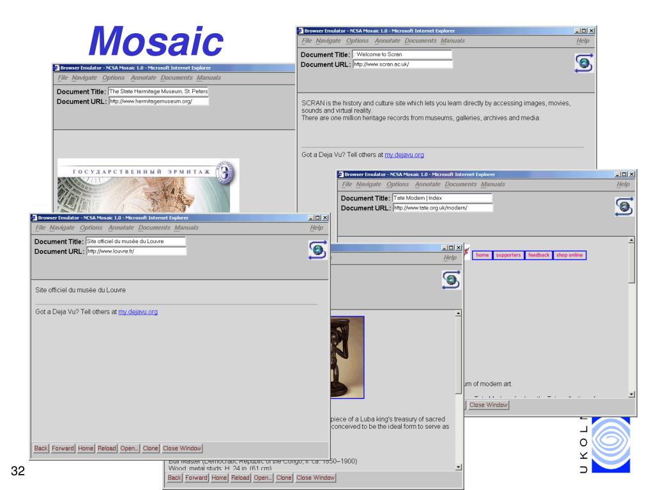Open Options menu in Louvre window
654x490 pixels.
coord(91,228)
